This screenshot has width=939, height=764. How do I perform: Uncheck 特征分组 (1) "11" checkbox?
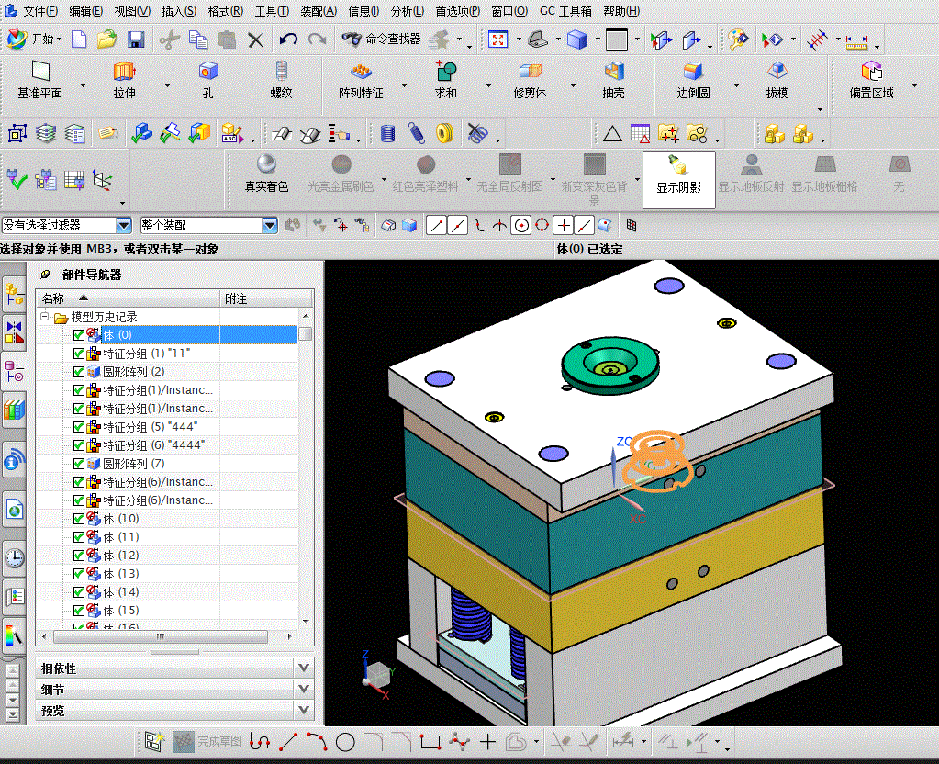(78, 354)
